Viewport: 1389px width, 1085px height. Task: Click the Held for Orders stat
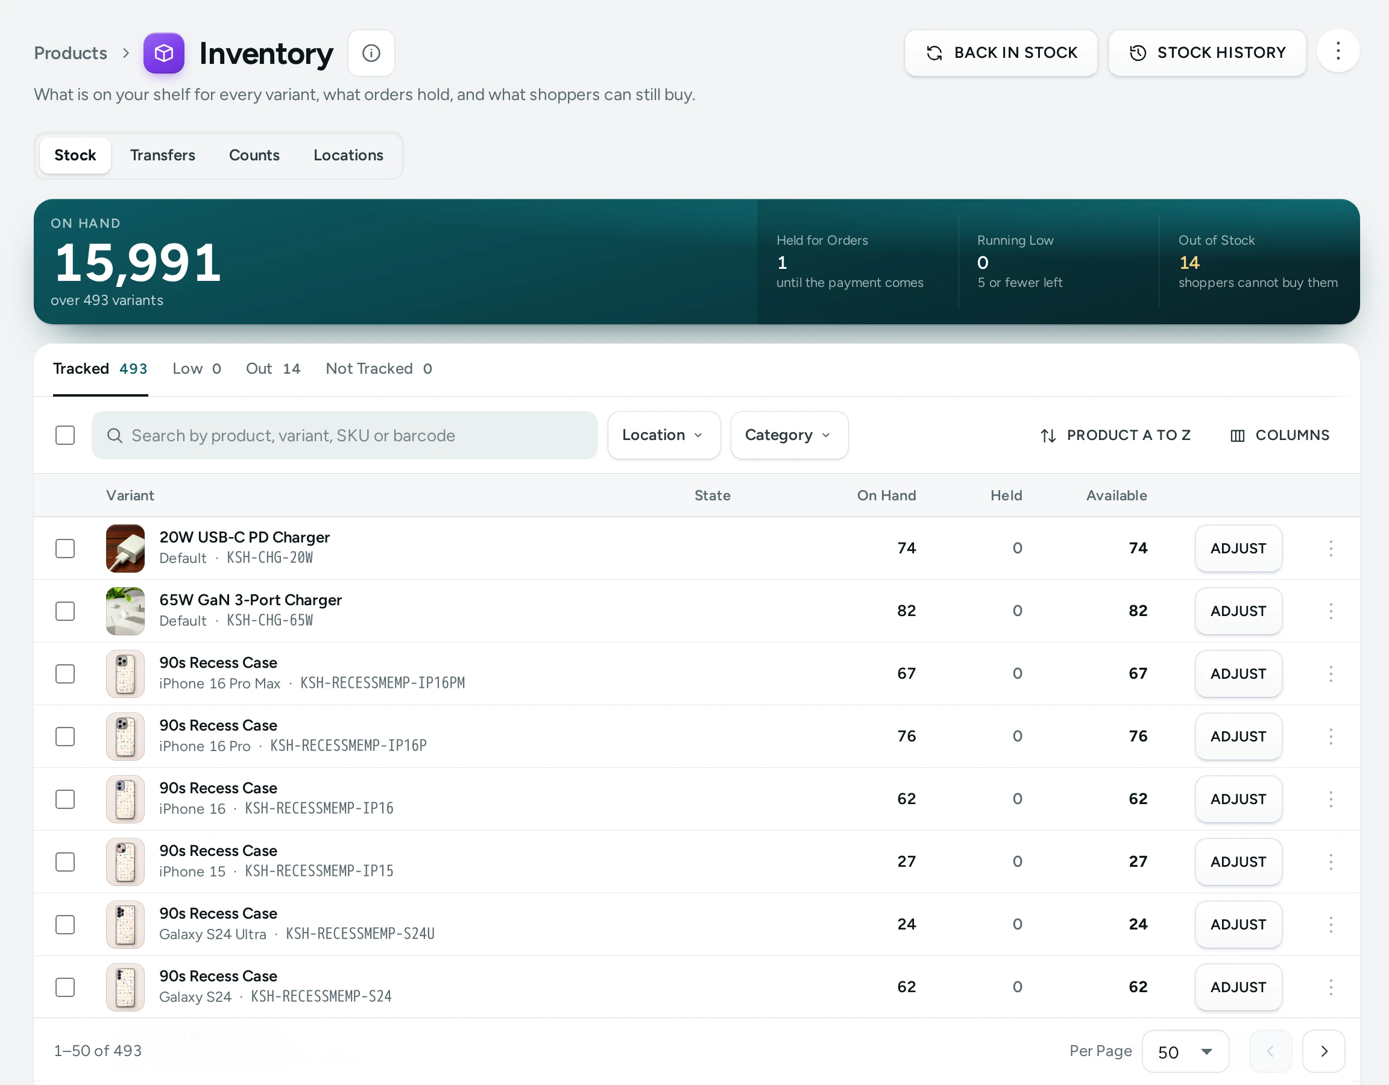click(x=849, y=262)
